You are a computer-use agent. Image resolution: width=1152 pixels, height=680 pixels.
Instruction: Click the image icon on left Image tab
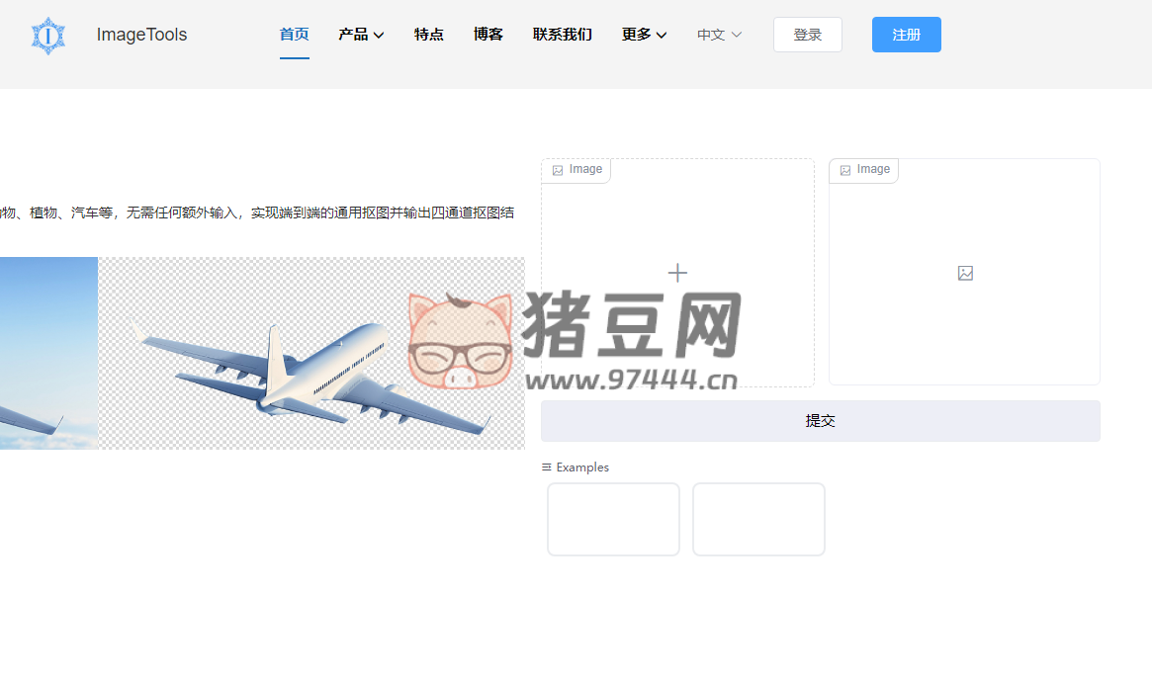tap(558, 169)
